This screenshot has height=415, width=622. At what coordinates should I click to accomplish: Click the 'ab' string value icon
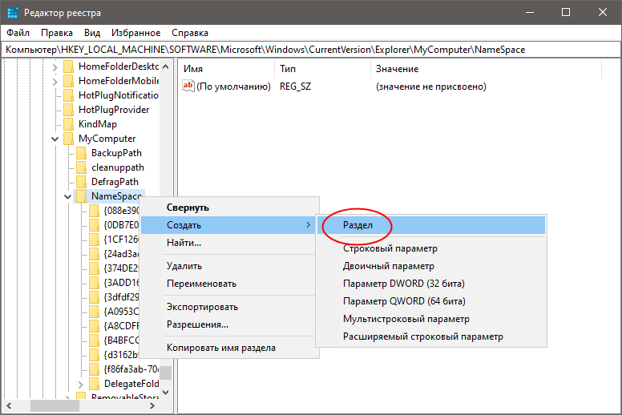click(x=188, y=86)
